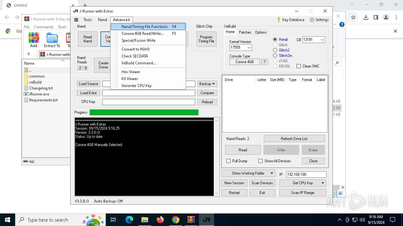Select Changelog.txt in WinRAR
Viewport: 403px width, 226px height.
[x=41, y=88]
